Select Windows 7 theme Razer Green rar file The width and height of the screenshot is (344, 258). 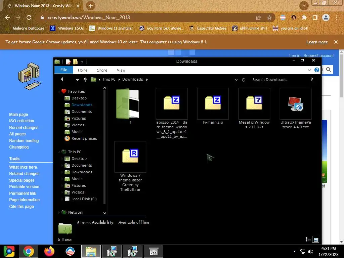(130, 166)
